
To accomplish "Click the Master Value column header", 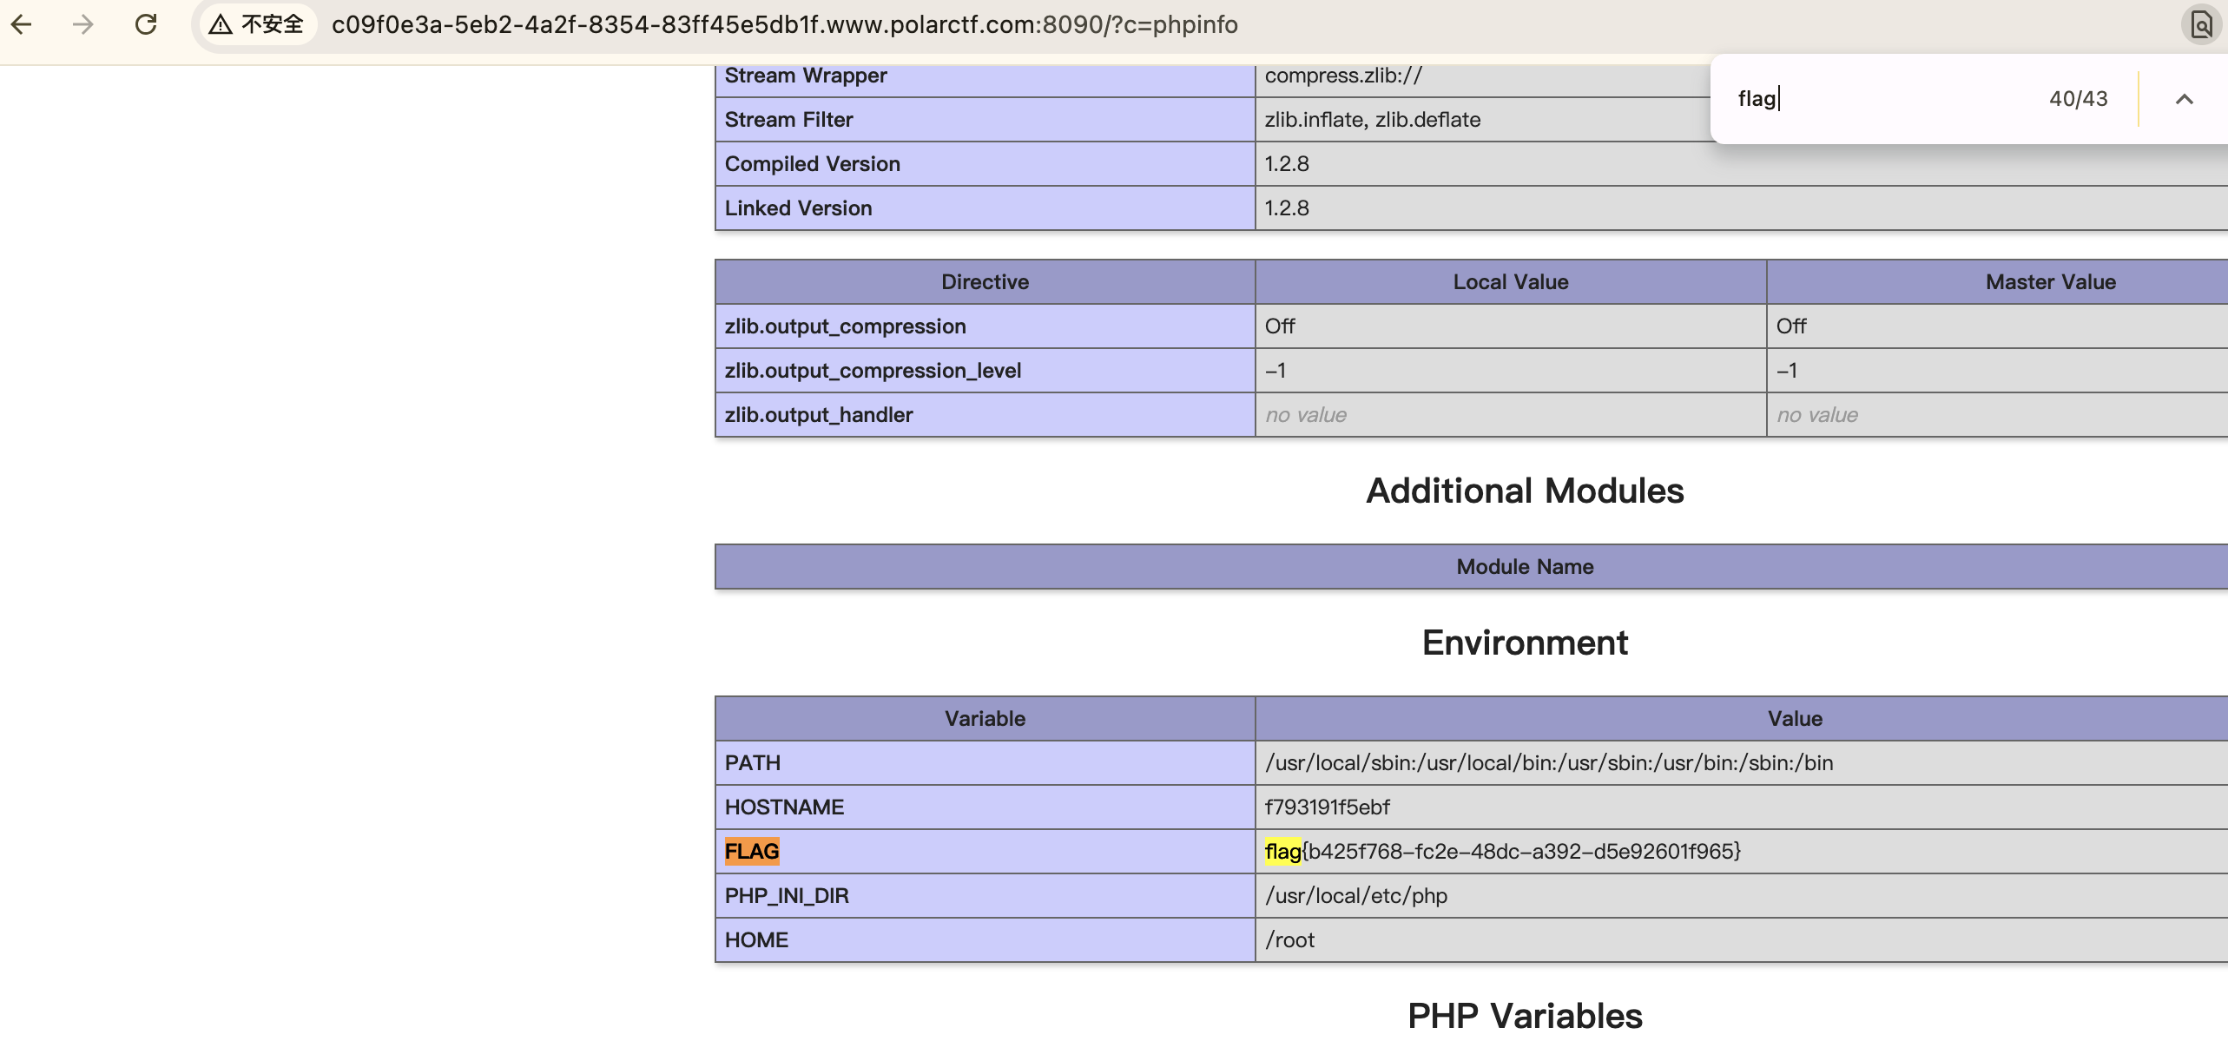I will pyautogui.click(x=2050, y=282).
